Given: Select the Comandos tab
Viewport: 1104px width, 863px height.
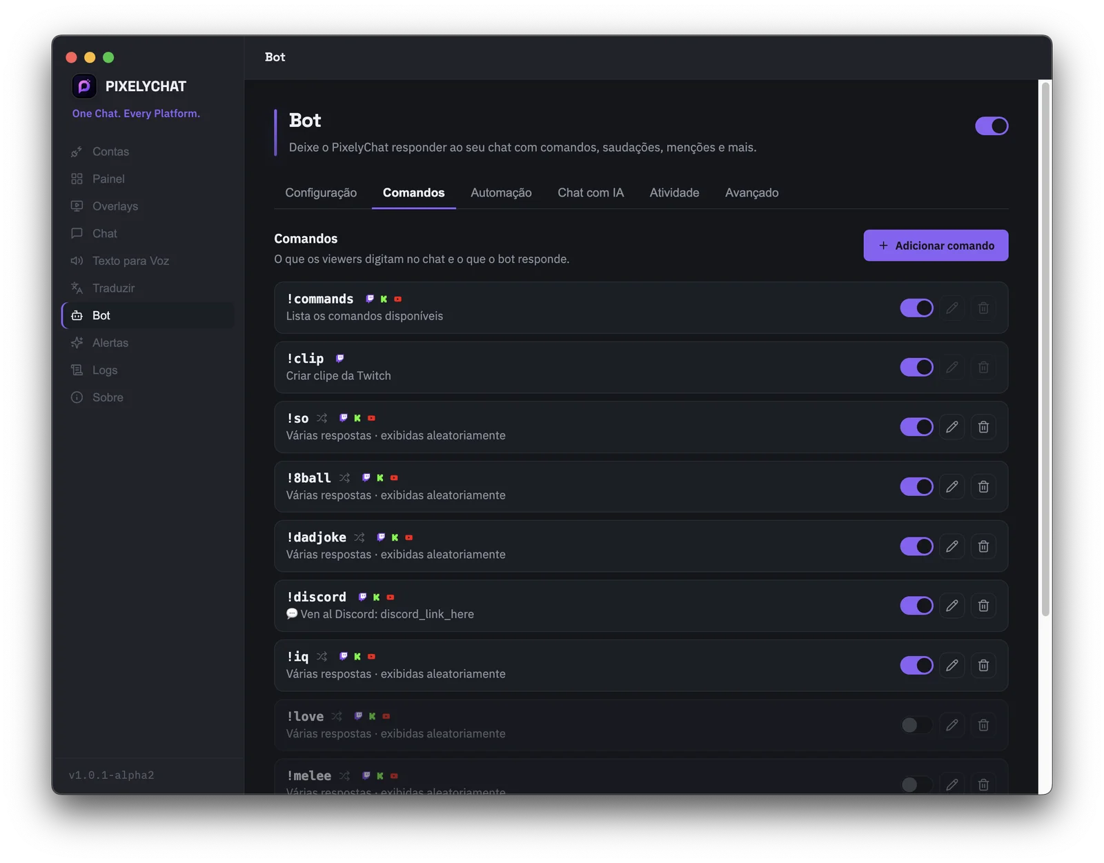Looking at the screenshot, I should 414,192.
